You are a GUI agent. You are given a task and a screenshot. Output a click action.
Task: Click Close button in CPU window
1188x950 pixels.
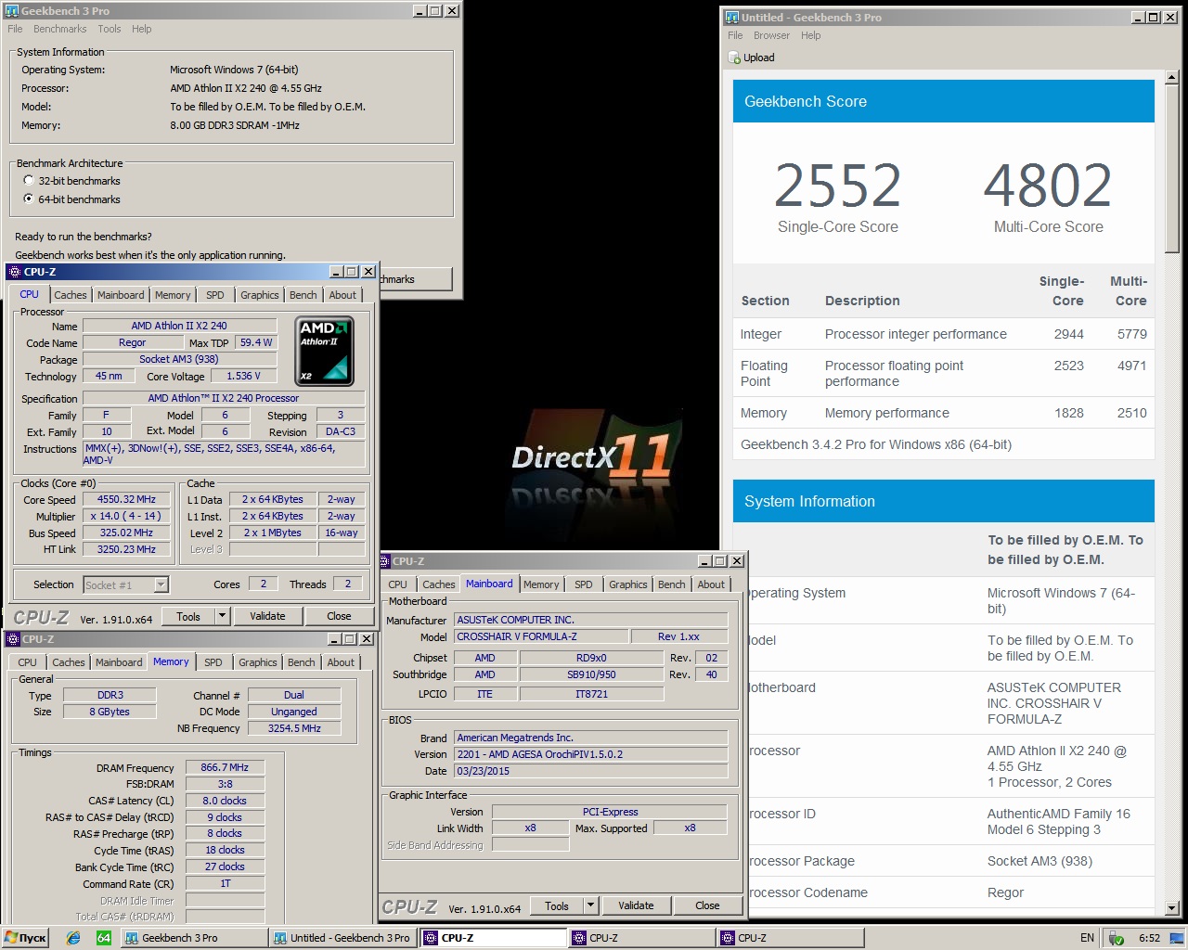click(x=339, y=616)
